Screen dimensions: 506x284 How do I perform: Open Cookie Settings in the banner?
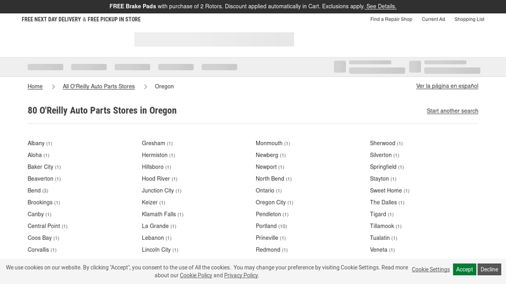431,269
